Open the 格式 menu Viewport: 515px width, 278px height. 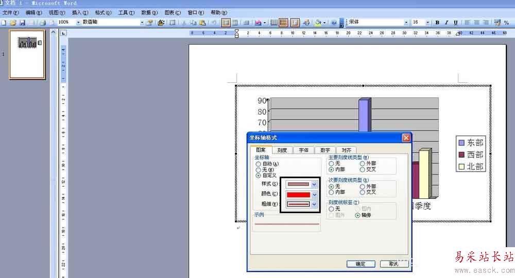(x=103, y=12)
